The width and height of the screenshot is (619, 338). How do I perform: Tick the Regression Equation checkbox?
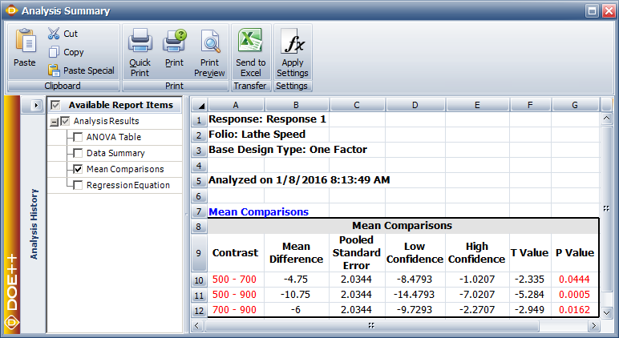[x=78, y=185]
